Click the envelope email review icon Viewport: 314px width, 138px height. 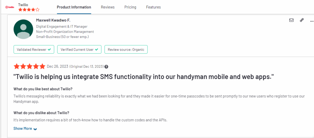point(291,20)
